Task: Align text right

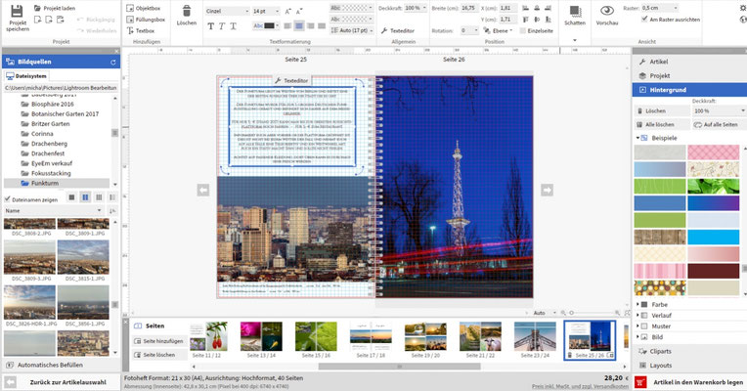Action: 311,25
